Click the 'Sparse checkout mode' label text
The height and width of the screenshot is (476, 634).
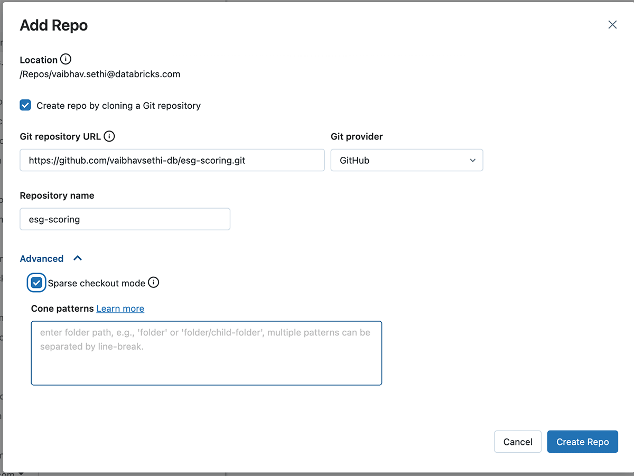(x=96, y=283)
